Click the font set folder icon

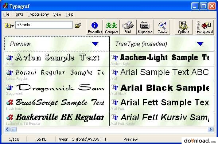(8, 26)
